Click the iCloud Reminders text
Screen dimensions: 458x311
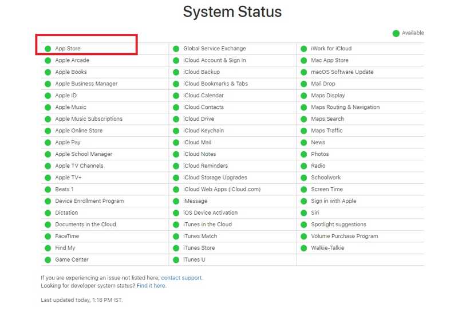[x=206, y=166]
